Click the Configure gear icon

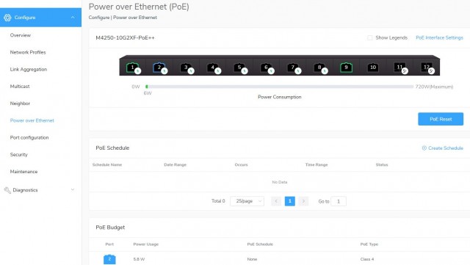(x=7, y=18)
